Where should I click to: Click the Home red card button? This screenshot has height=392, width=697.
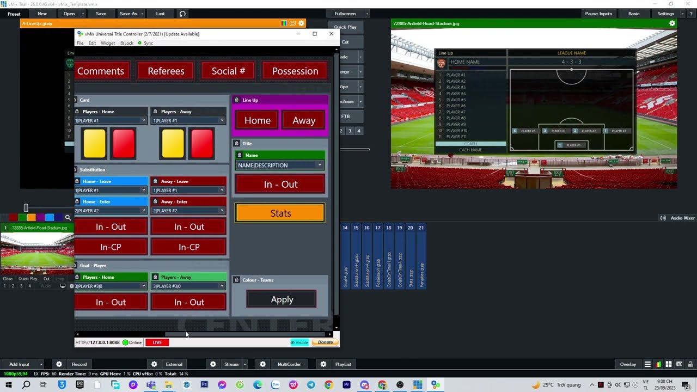point(124,144)
